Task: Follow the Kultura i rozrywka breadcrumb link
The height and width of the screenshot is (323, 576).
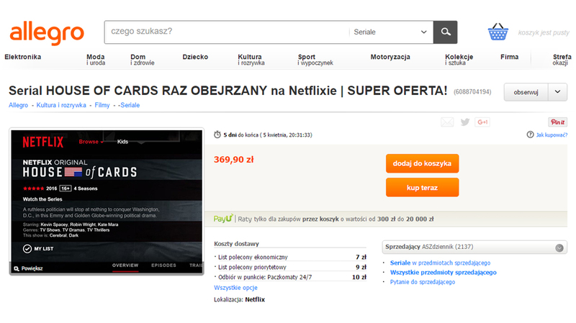Action: [x=61, y=105]
